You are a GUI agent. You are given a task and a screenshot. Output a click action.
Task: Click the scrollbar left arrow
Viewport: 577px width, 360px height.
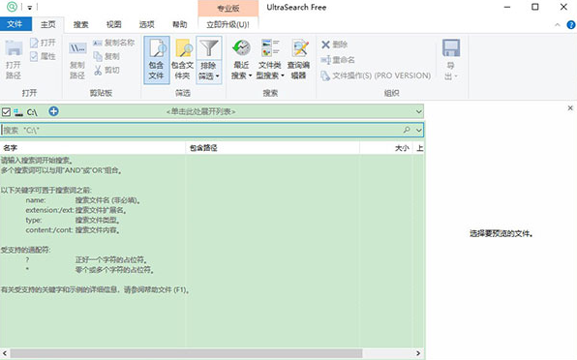pos(5,353)
